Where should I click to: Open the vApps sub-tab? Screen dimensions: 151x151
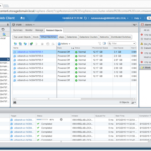61,37
